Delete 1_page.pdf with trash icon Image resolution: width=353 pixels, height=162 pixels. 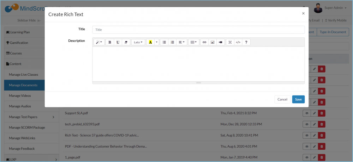coord(322,157)
